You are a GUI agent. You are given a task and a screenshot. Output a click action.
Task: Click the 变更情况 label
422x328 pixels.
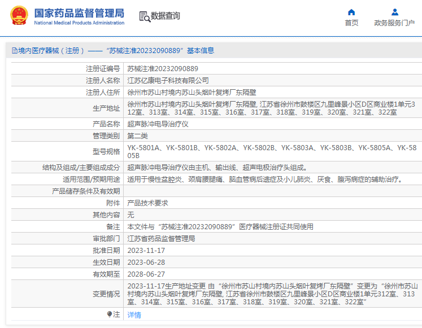106,294
